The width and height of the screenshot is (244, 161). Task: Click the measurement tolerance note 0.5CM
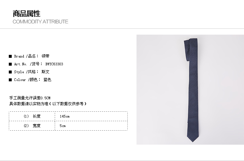pos(30,98)
